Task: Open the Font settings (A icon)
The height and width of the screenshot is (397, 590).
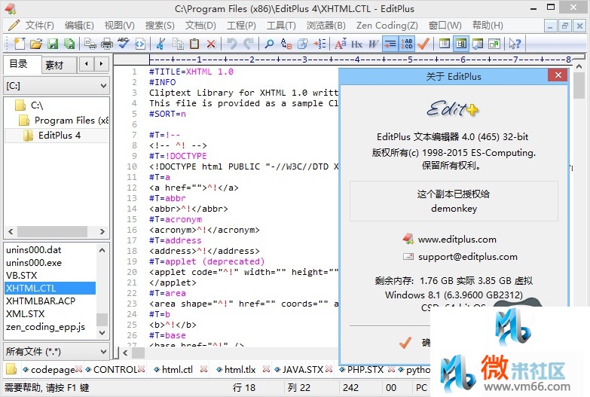Action: pyautogui.click(x=340, y=44)
